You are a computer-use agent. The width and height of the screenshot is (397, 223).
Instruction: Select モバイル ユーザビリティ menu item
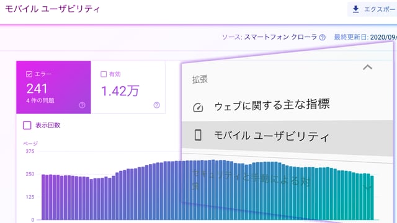tap(287, 136)
